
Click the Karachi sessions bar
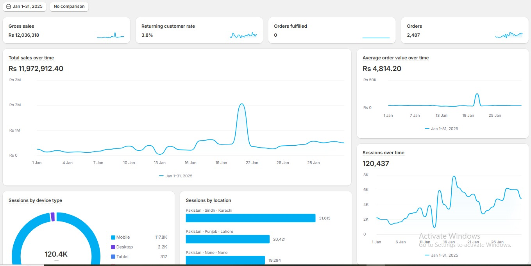[x=250, y=218]
